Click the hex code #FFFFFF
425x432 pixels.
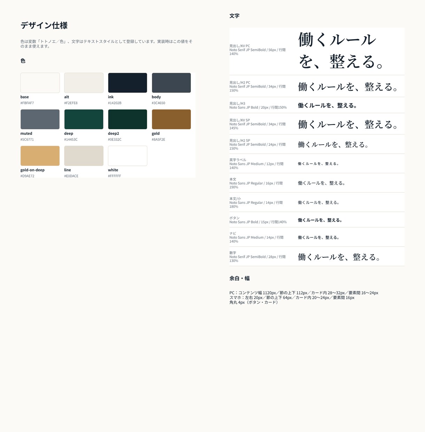(115, 176)
